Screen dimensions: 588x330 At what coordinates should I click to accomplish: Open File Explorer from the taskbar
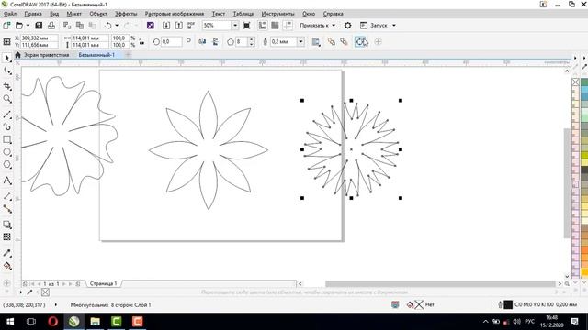click(95, 322)
